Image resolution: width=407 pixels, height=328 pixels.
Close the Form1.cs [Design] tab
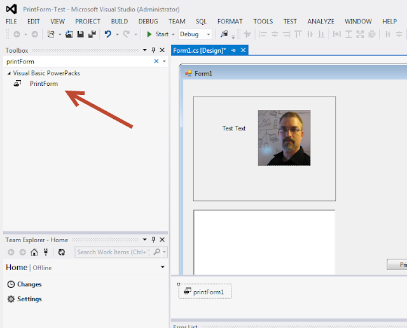coord(243,50)
